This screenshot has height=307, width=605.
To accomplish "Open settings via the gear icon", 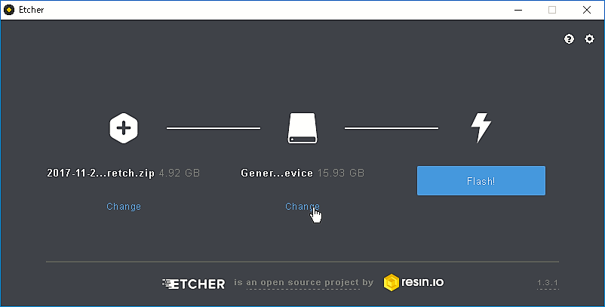I will [589, 39].
